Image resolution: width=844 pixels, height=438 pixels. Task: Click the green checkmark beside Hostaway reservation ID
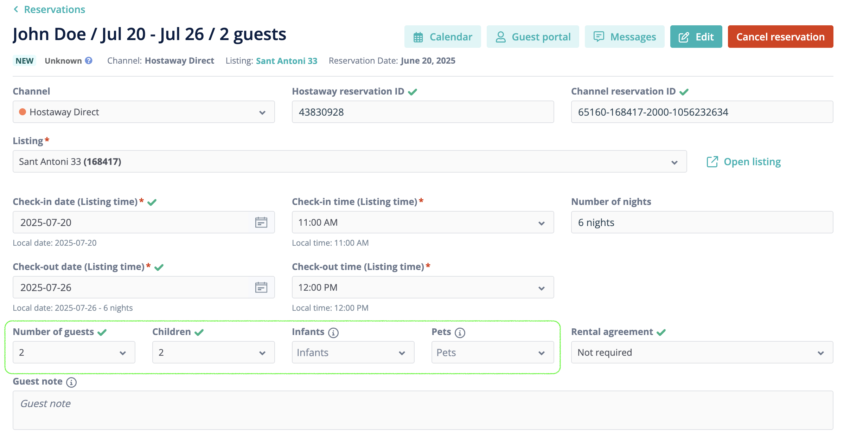coord(413,92)
